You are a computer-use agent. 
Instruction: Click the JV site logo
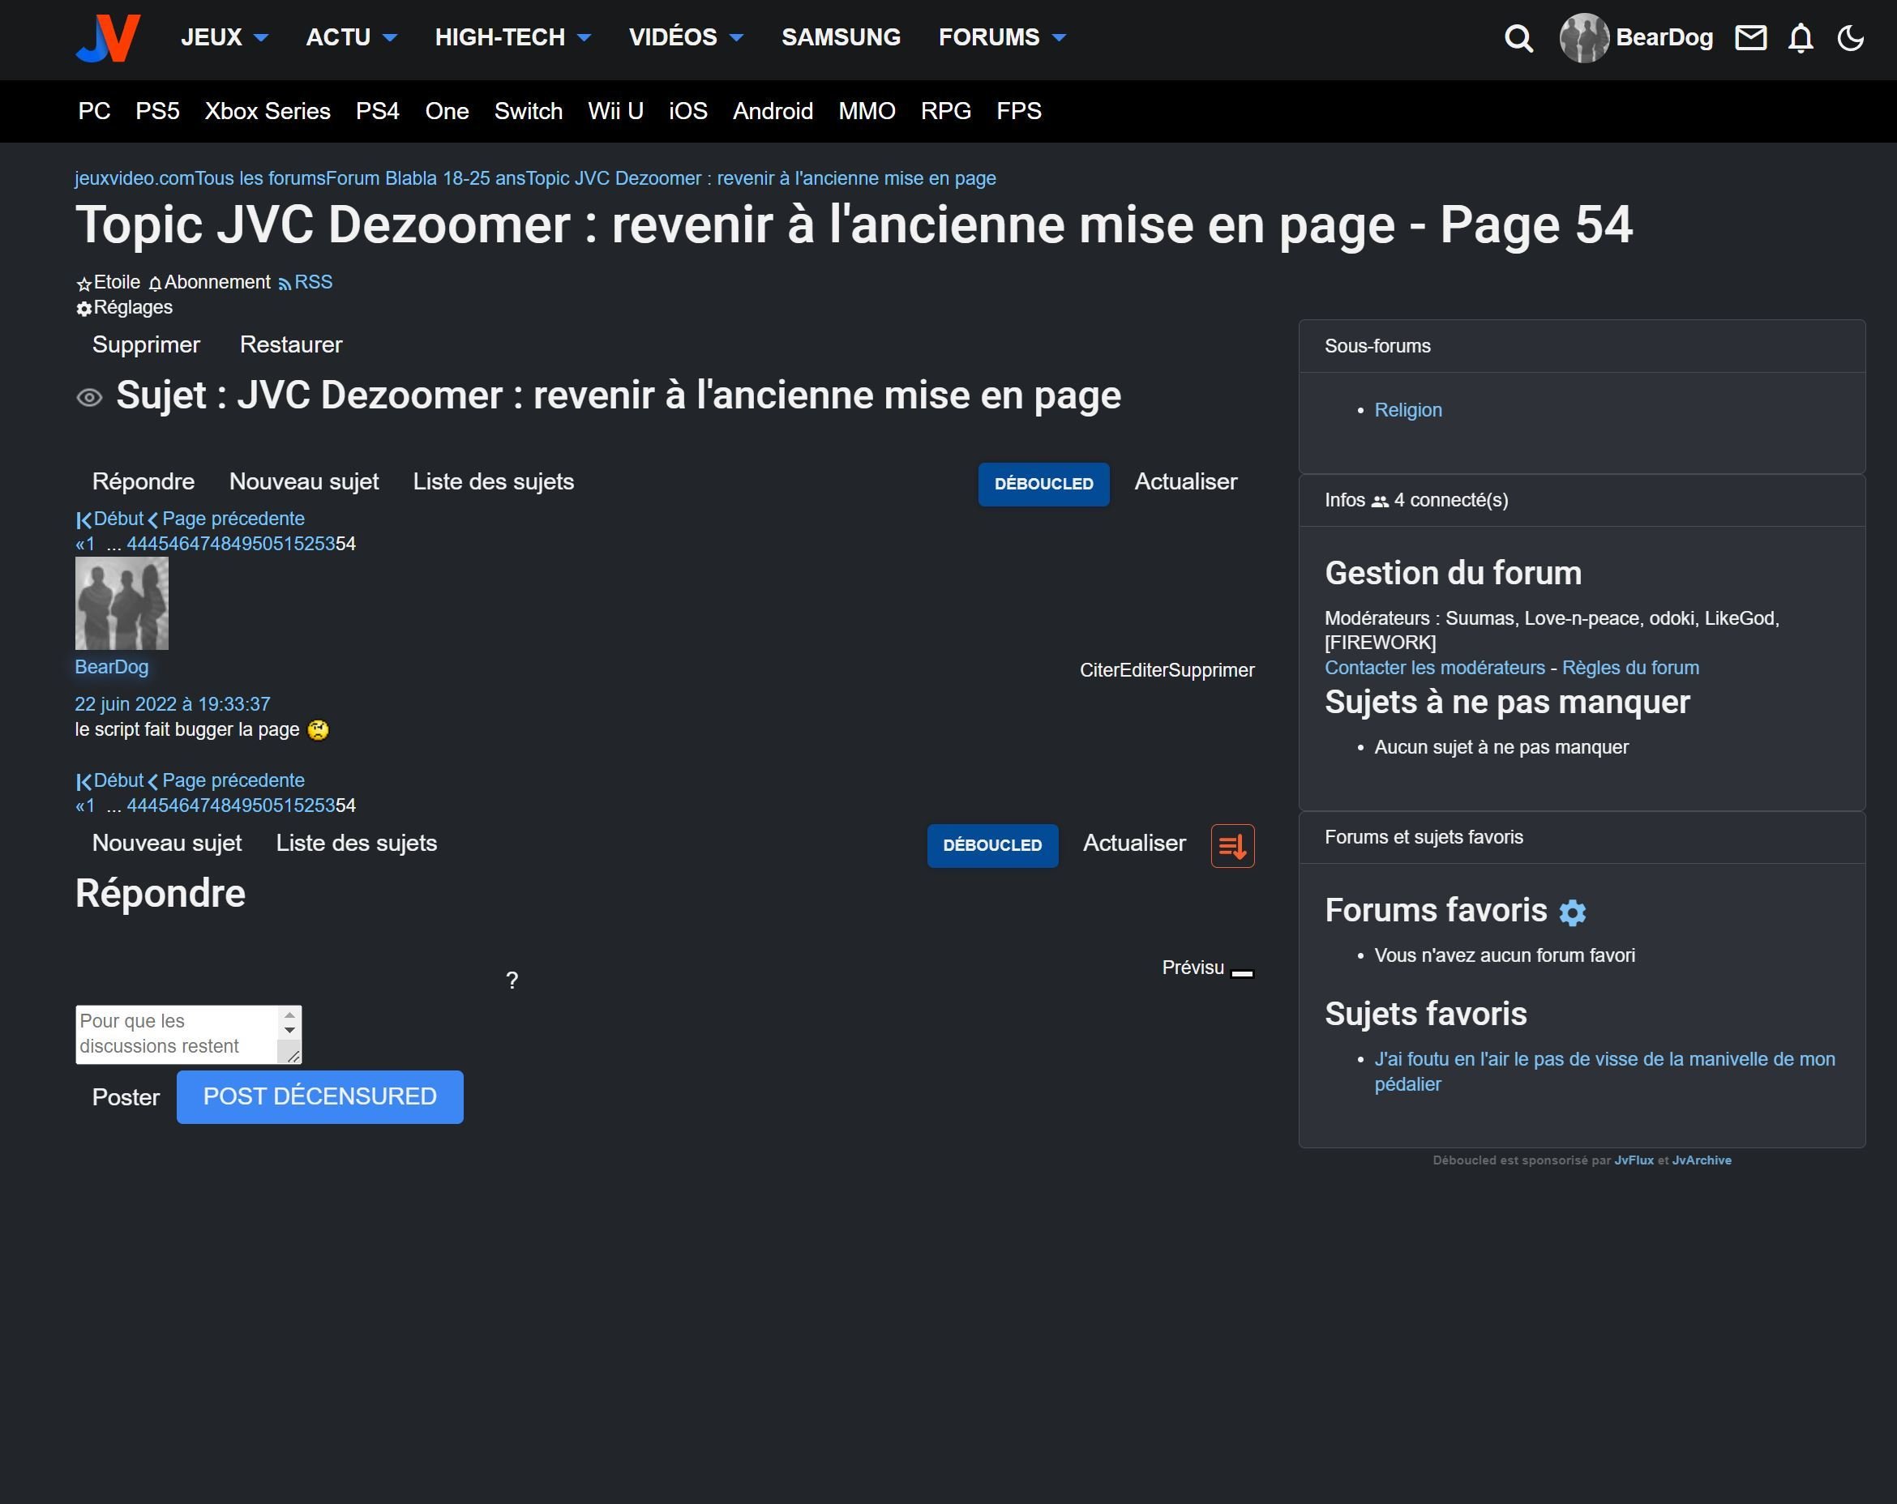108,38
